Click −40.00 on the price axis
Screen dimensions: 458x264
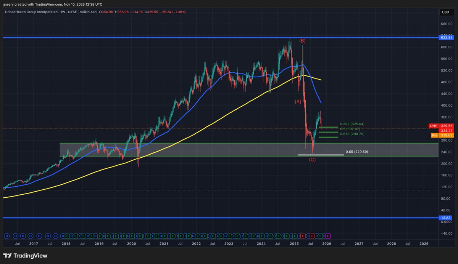pos(446,234)
